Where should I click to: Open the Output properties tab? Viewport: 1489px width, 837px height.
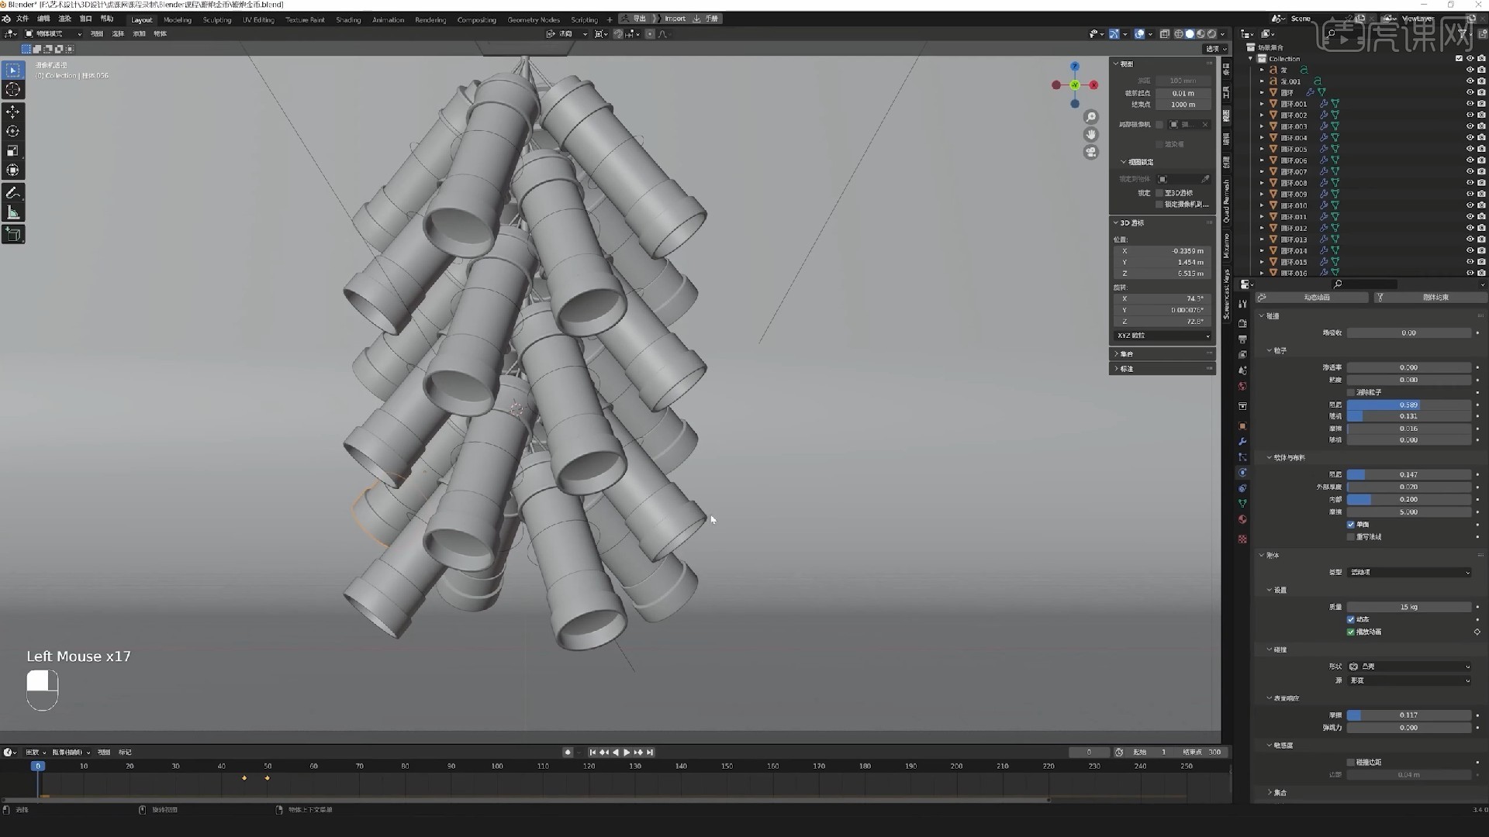coord(1242,339)
